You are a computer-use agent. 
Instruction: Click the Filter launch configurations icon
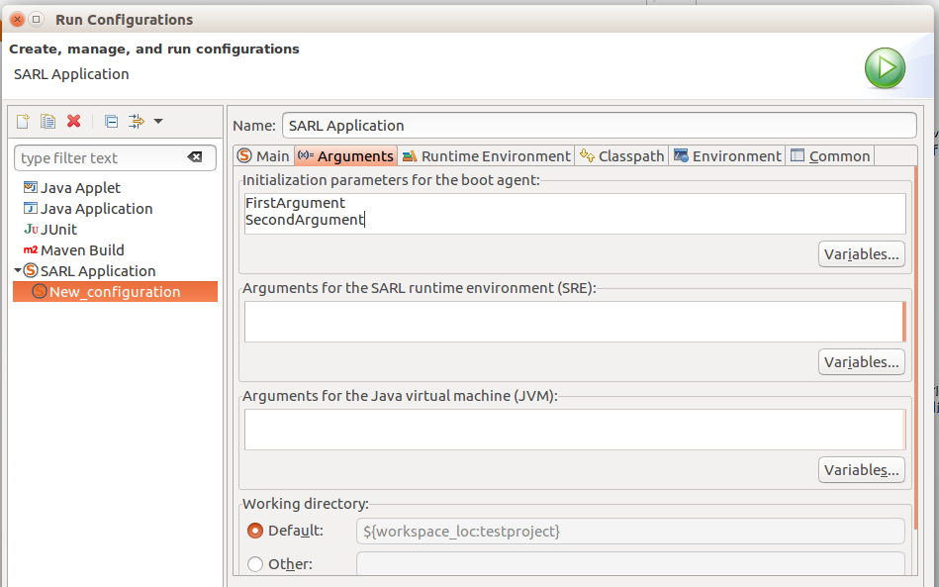click(x=137, y=122)
